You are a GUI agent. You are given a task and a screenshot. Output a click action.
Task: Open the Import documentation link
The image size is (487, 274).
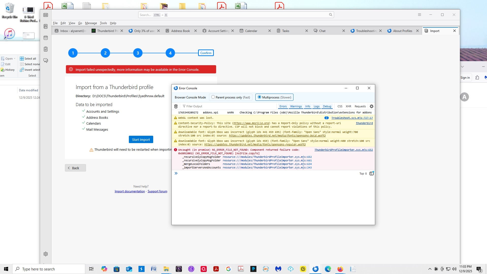point(130,191)
